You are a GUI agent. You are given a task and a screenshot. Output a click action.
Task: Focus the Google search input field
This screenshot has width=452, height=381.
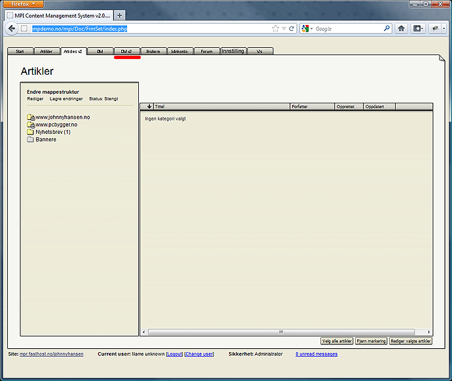coord(348,29)
